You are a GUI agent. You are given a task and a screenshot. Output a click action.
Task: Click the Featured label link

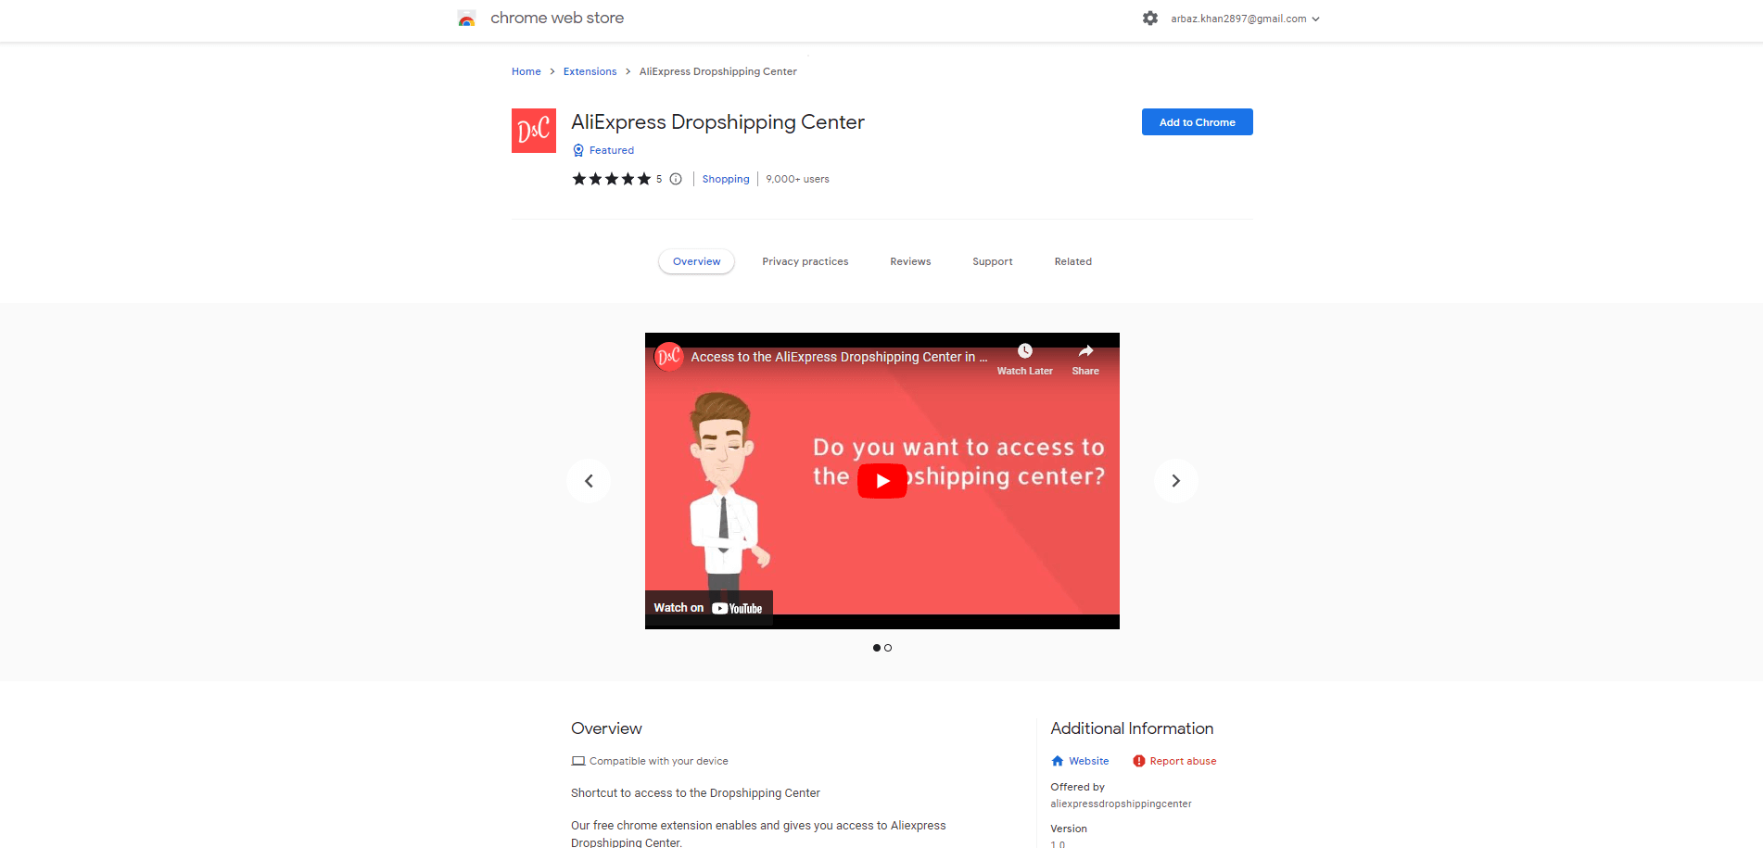612,150
